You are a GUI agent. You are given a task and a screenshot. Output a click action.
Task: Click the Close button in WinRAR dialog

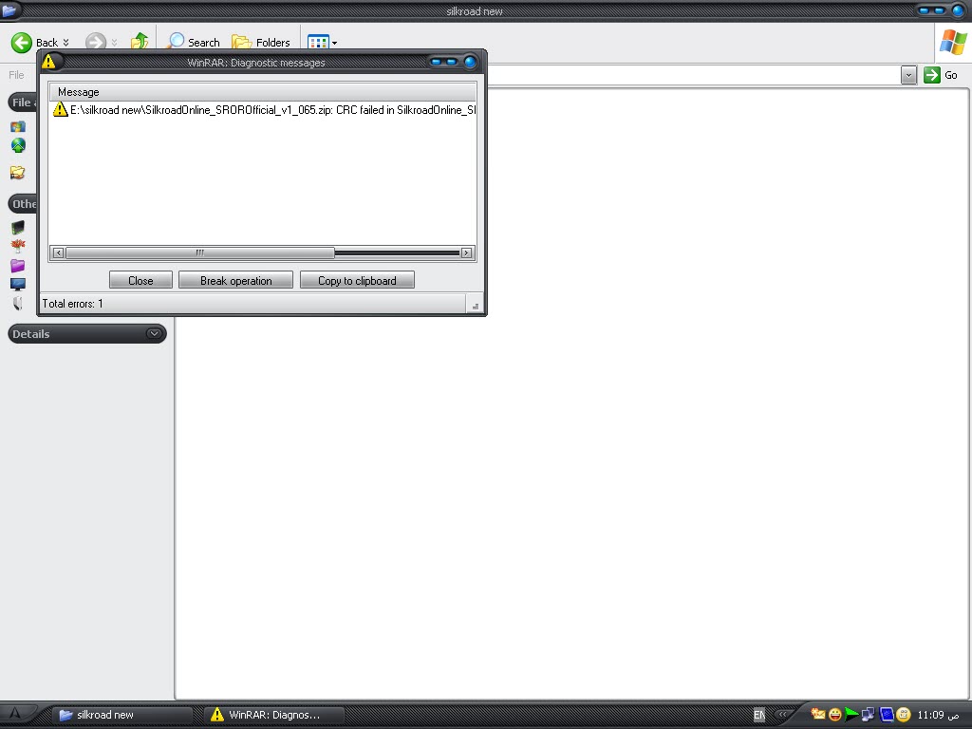click(x=140, y=280)
